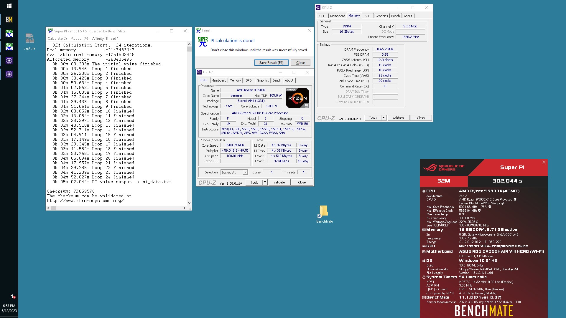Maximize the Super PI window
This screenshot has height=318, width=566.
[x=172, y=31]
